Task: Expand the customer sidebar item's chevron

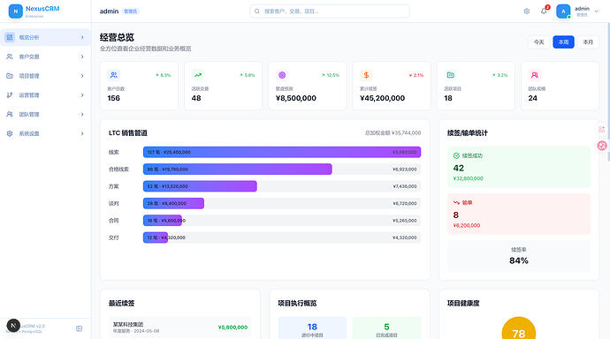Action: coord(82,56)
